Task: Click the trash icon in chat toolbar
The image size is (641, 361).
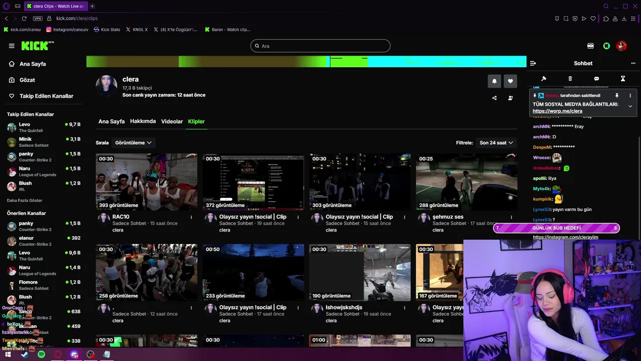Action: pyautogui.click(x=570, y=79)
